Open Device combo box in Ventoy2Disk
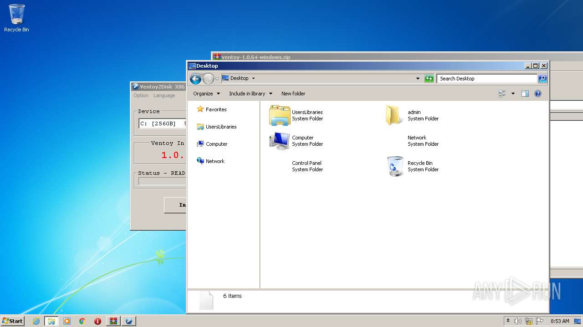The height and width of the screenshot is (327, 583). 162,124
